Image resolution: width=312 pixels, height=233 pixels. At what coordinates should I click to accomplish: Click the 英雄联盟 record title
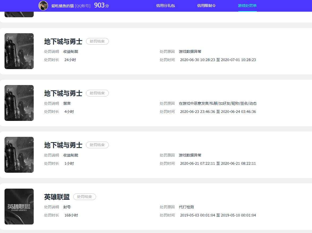point(57,197)
